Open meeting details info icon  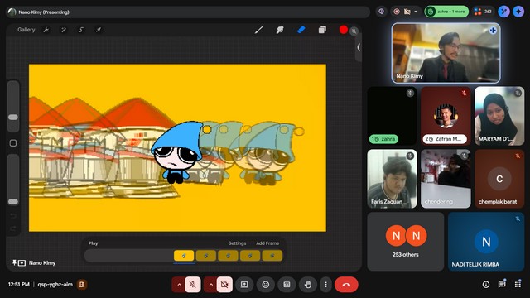coord(486,285)
